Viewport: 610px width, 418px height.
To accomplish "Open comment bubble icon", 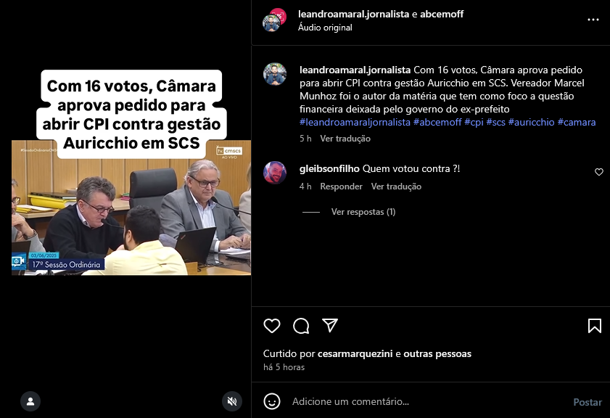I will 301,326.
